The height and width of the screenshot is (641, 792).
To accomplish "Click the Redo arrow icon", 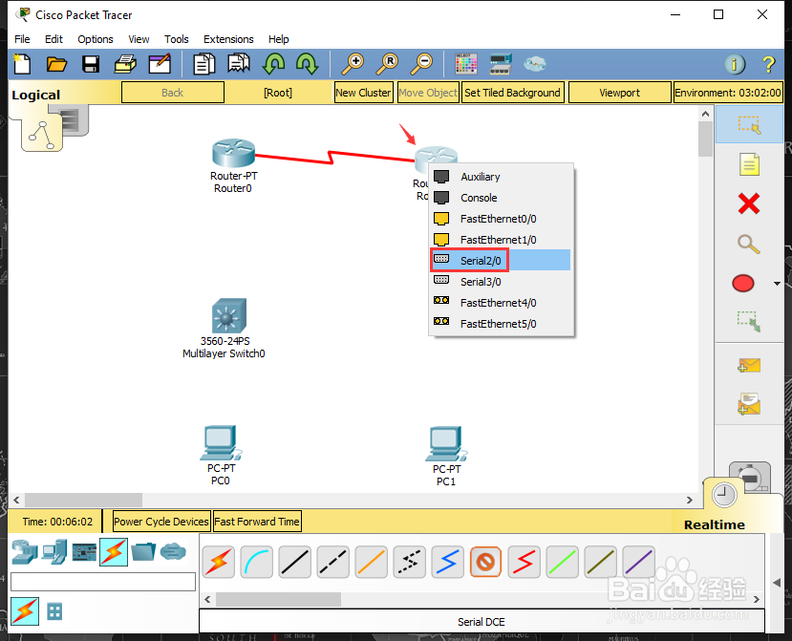I will [307, 64].
